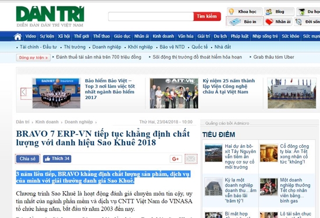This screenshot has height=218, width=320.
Task: Open beer glasses story thumbnail
Action: (269, 153)
